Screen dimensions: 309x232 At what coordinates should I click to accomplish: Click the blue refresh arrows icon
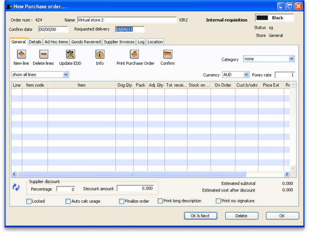click(x=16, y=187)
